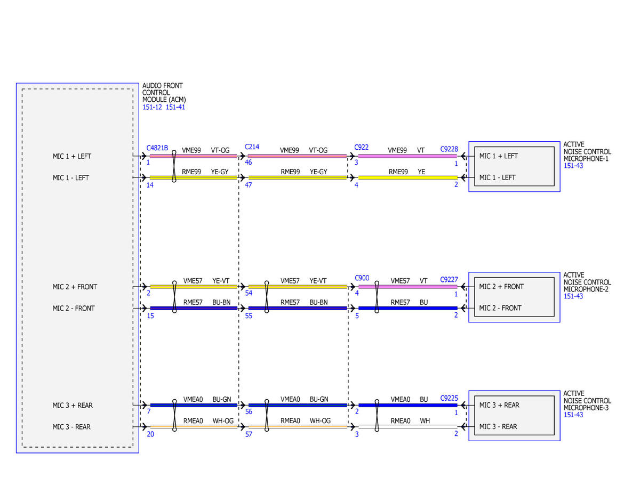The image size is (640, 494).
Task: Open 151-43 link under Microphone-1
Action: pos(573,166)
